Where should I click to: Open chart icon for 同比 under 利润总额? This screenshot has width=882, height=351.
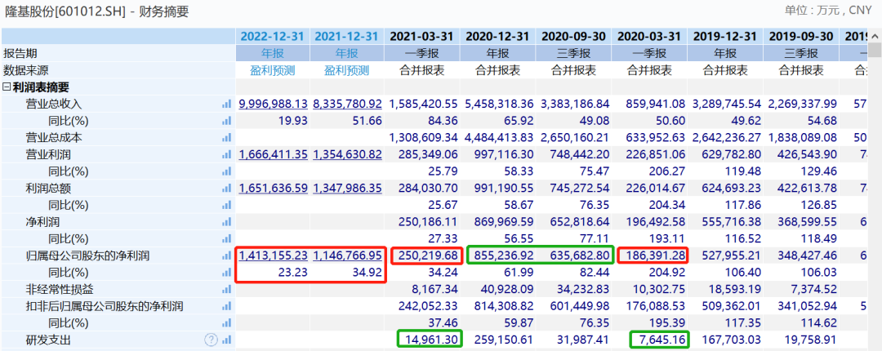click(x=227, y=205)
